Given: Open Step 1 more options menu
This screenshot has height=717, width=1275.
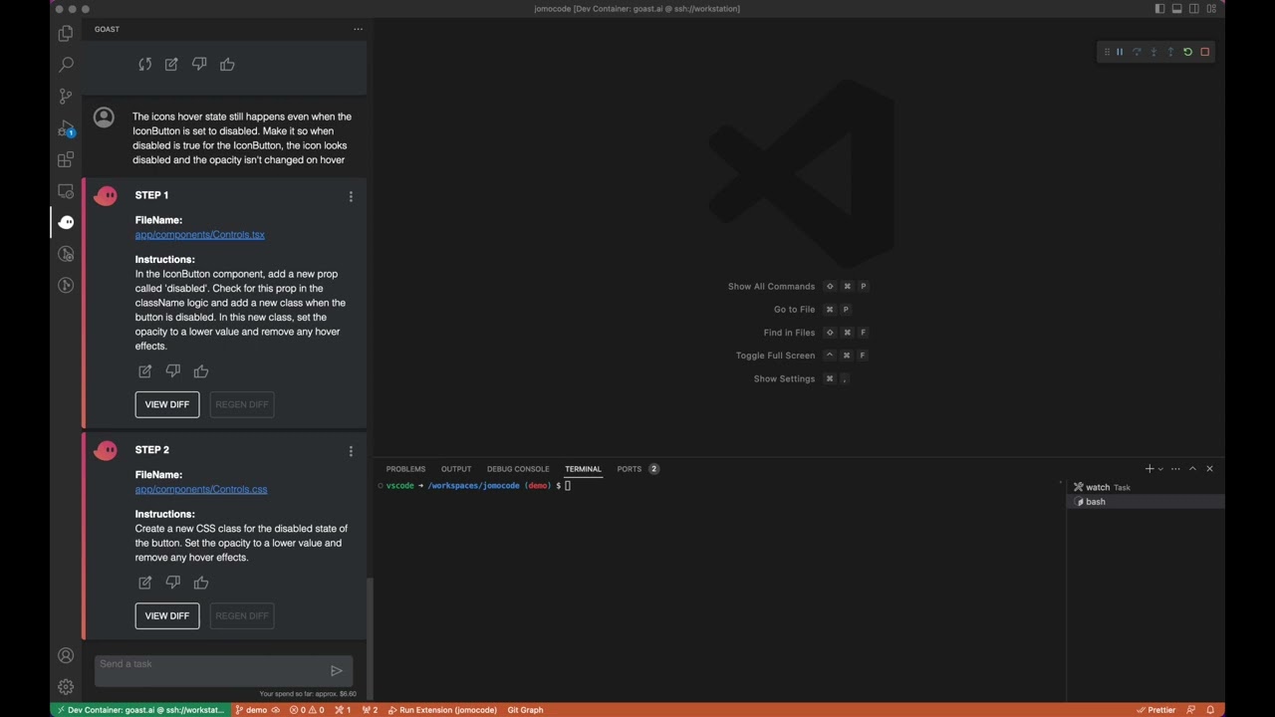Looking at the screenshot, I should tap(351, 196).
